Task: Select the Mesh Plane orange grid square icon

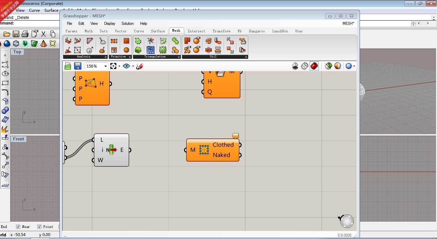Action: pyautogui.click(x=126, y=41)
